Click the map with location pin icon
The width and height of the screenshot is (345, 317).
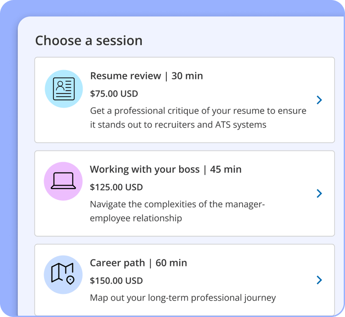click(63, 274)
